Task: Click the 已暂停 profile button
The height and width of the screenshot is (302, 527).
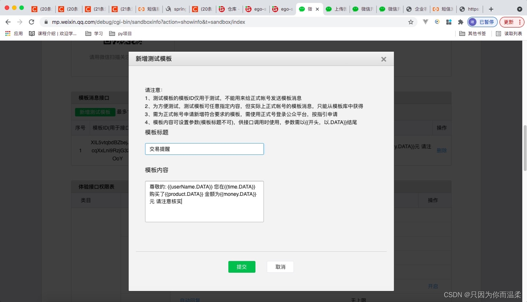Action: (482, 22)
